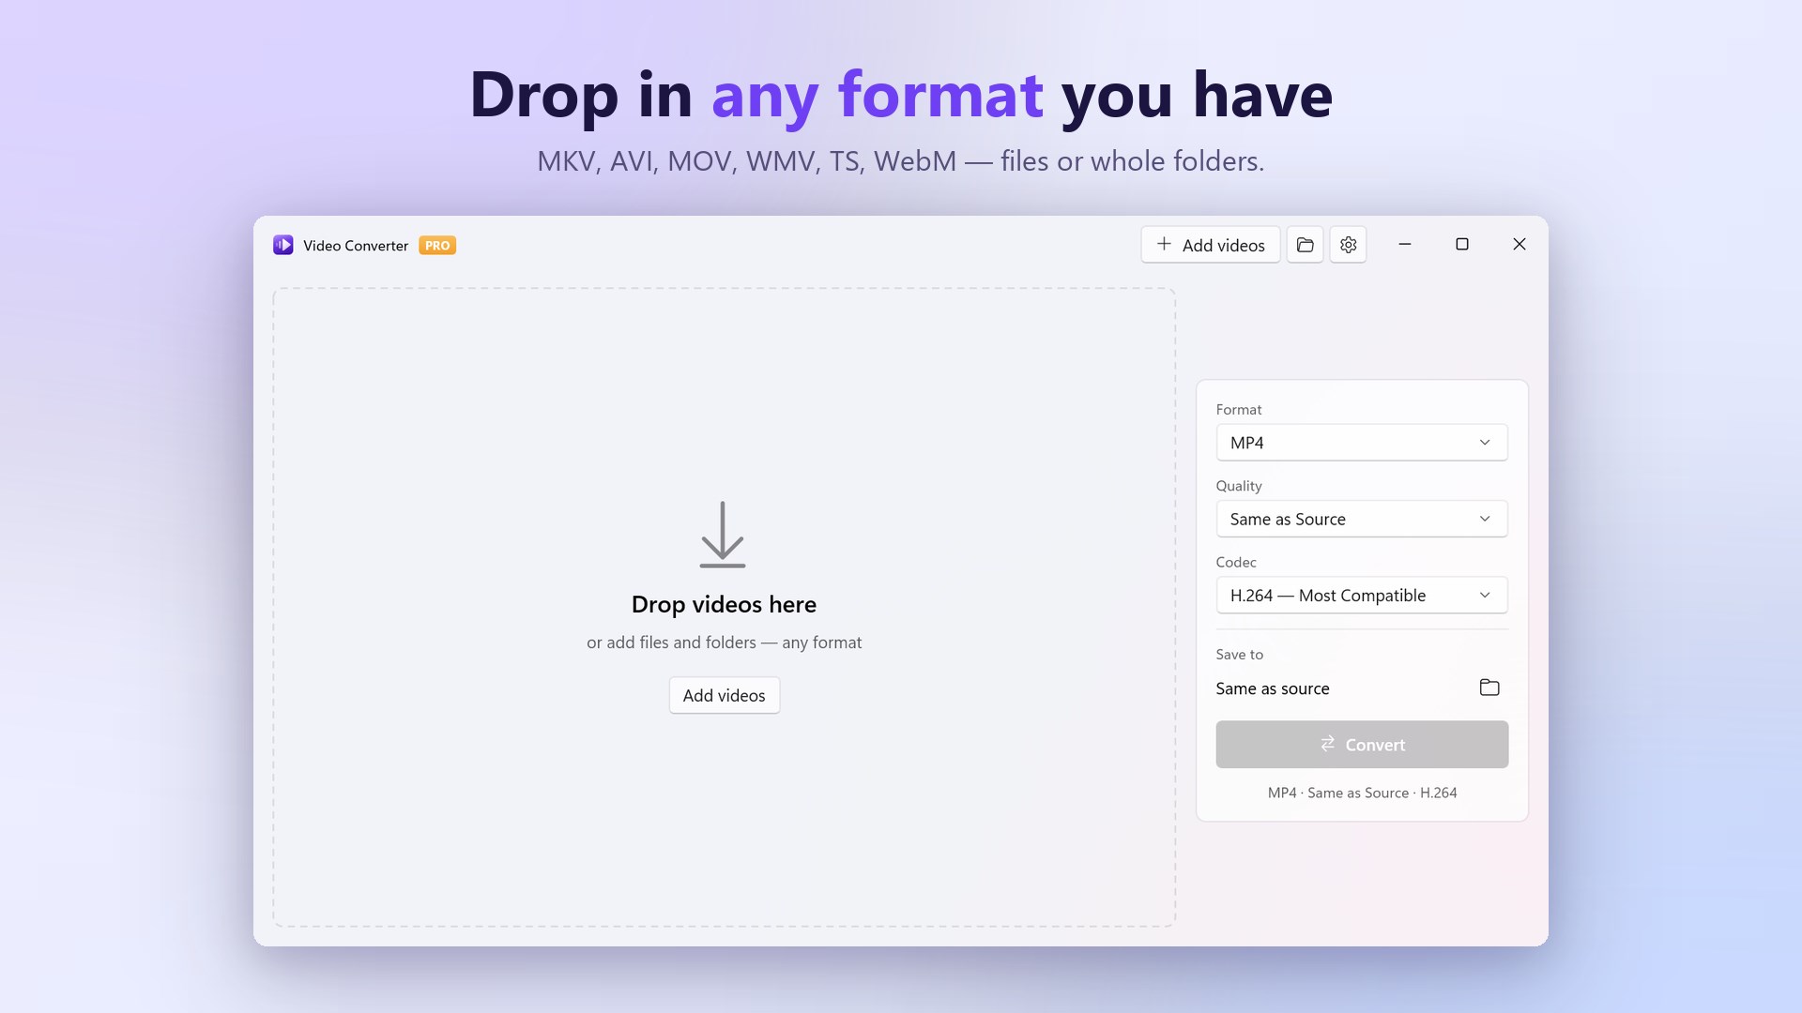Viewport: 1802px width, 1013px height.
Task: Click the Video Converter app logo icon
Action: [283, 245]
